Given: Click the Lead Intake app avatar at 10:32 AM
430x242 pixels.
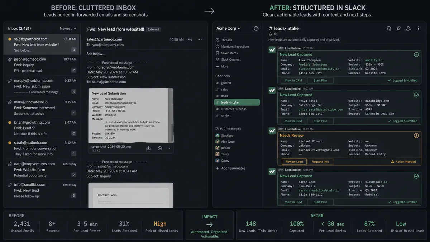Looking at the screenshot, I should [272, 50].
